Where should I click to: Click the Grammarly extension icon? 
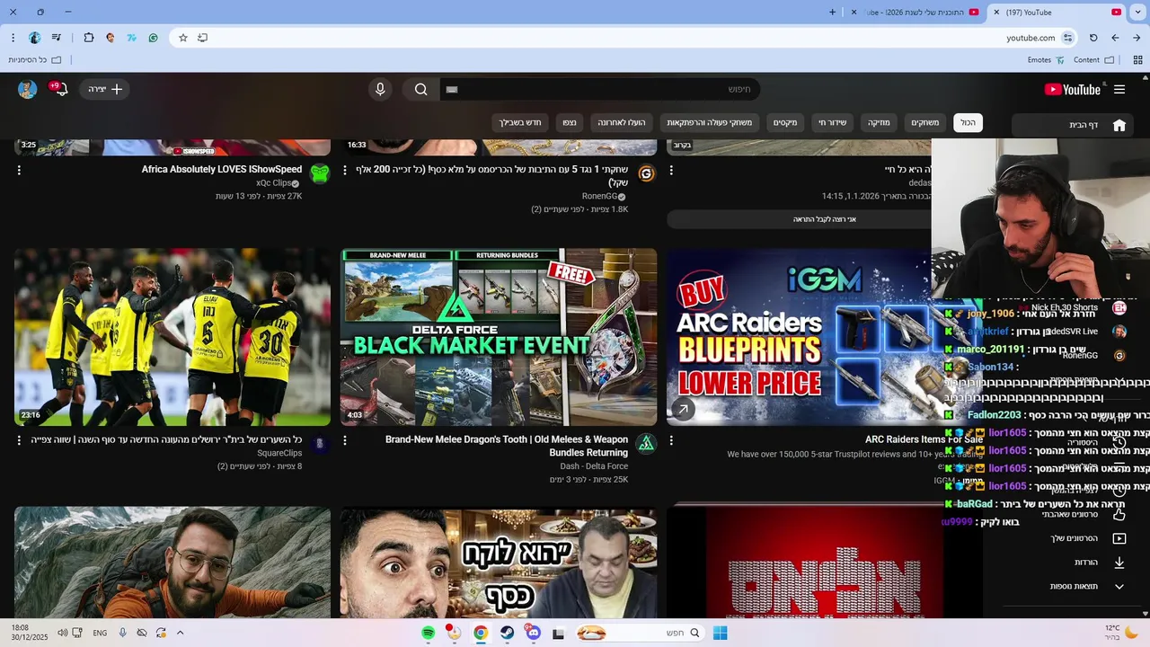pos(153,38)
